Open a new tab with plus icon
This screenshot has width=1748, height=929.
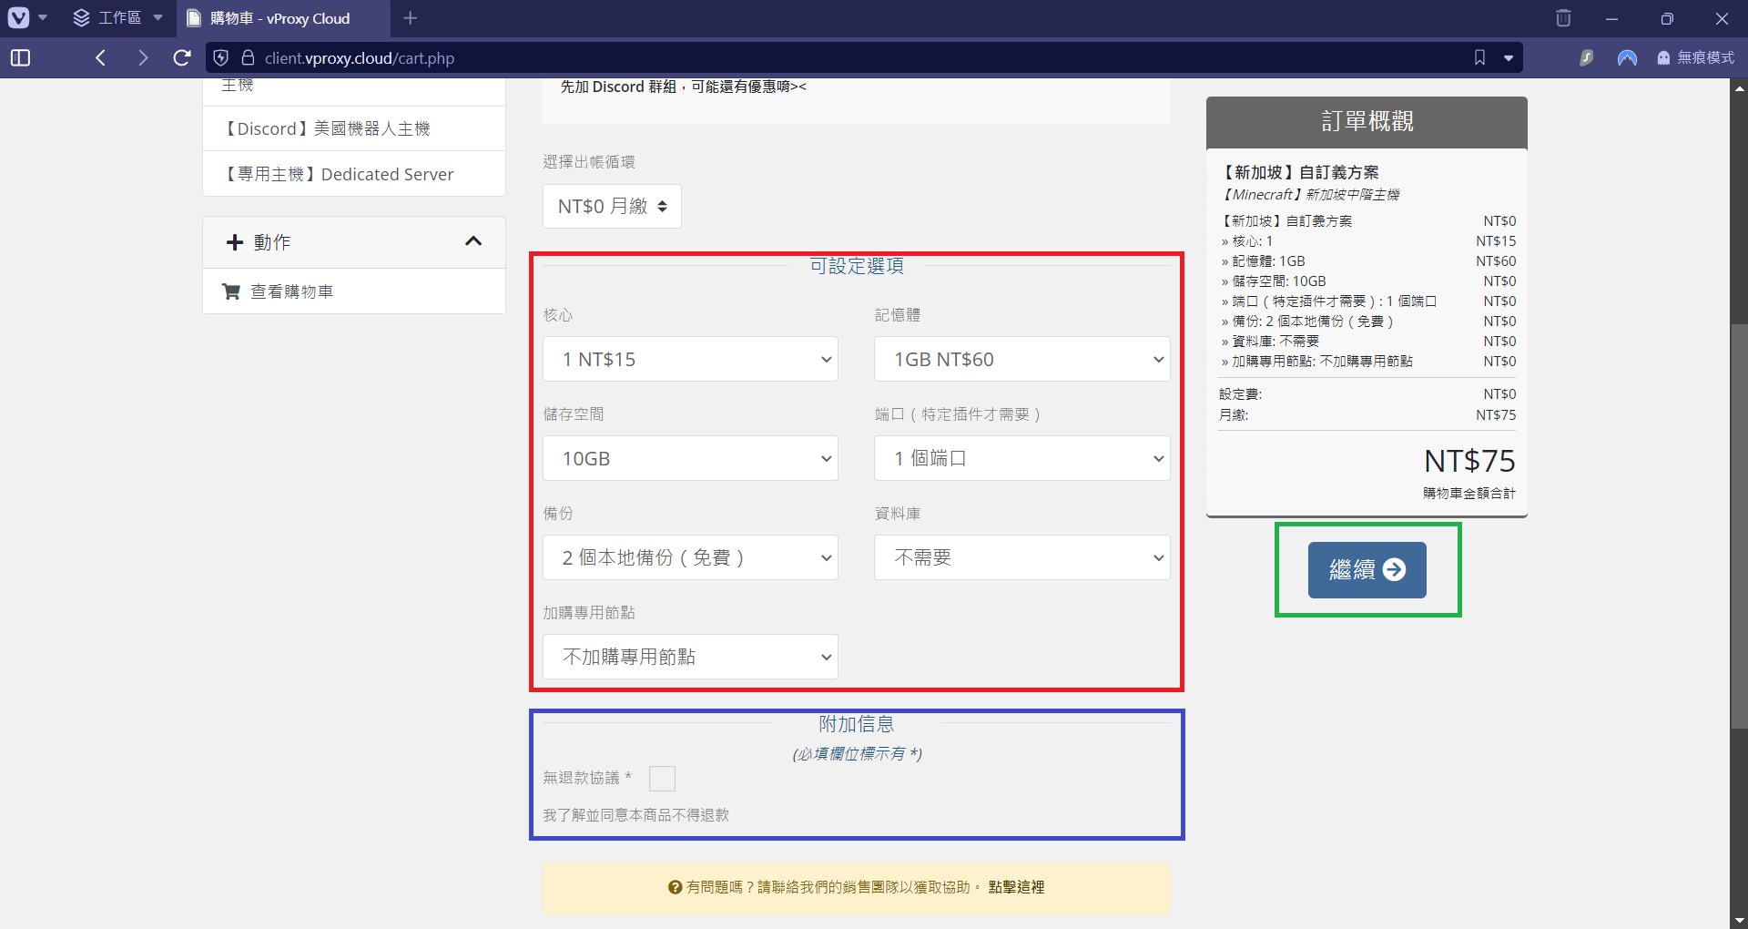[411, 18]
